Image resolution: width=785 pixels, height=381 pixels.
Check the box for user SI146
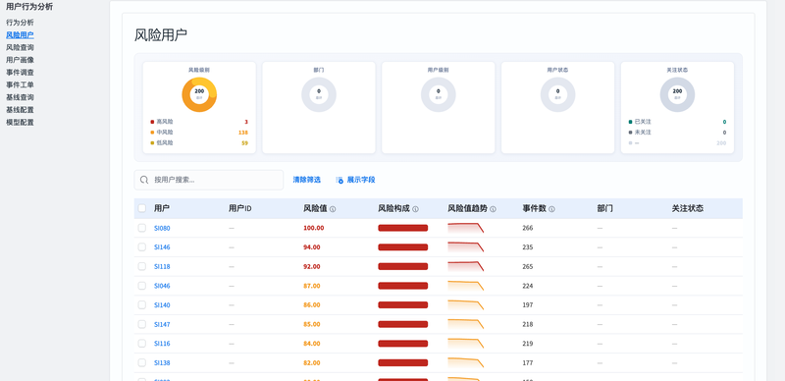[x=142, y=246]
